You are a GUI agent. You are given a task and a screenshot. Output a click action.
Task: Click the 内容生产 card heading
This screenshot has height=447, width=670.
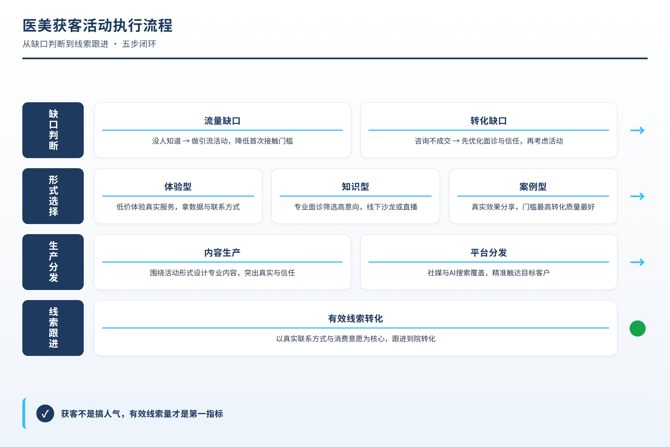point(222,253)
